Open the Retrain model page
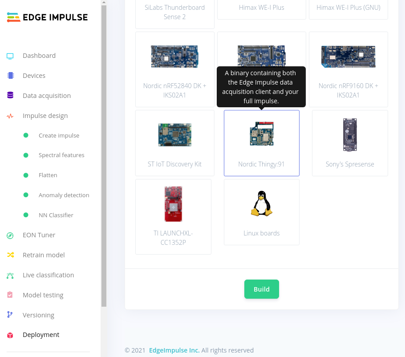 [x=44, y=255]
